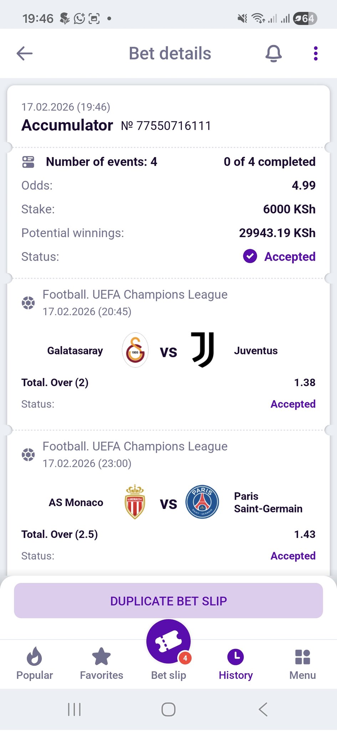Tap the AS Monaco crest
This screenshot has width=337, height=731.
point(135,502)
